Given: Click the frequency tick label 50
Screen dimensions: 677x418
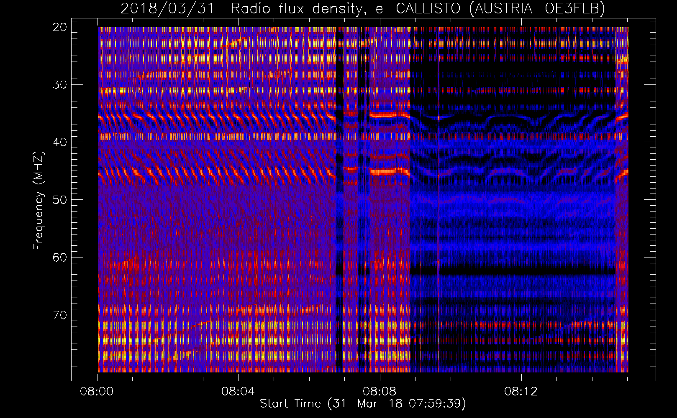Looking at the screenshot, I should tap(60, 199).
